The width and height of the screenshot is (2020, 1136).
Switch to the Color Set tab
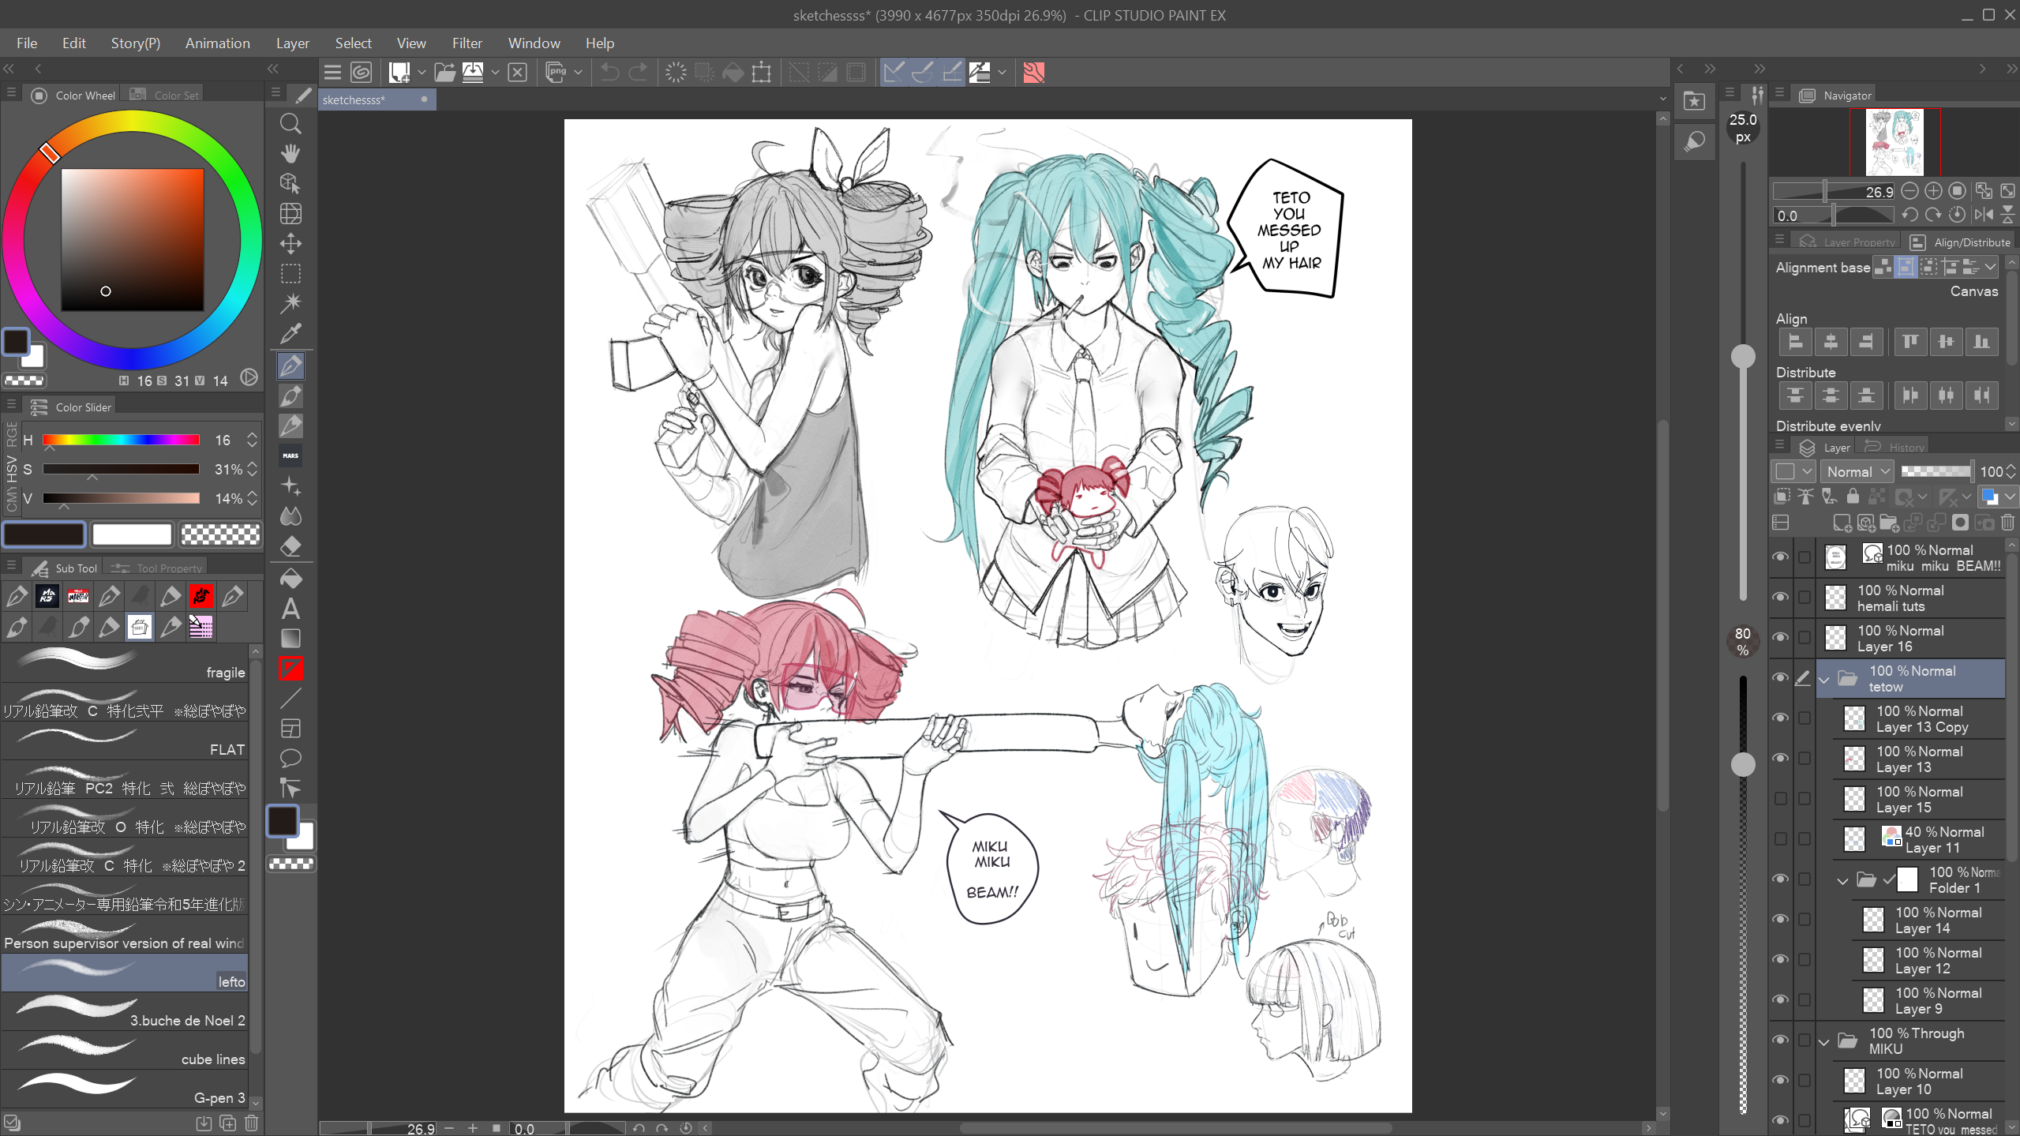pos(165,95)
